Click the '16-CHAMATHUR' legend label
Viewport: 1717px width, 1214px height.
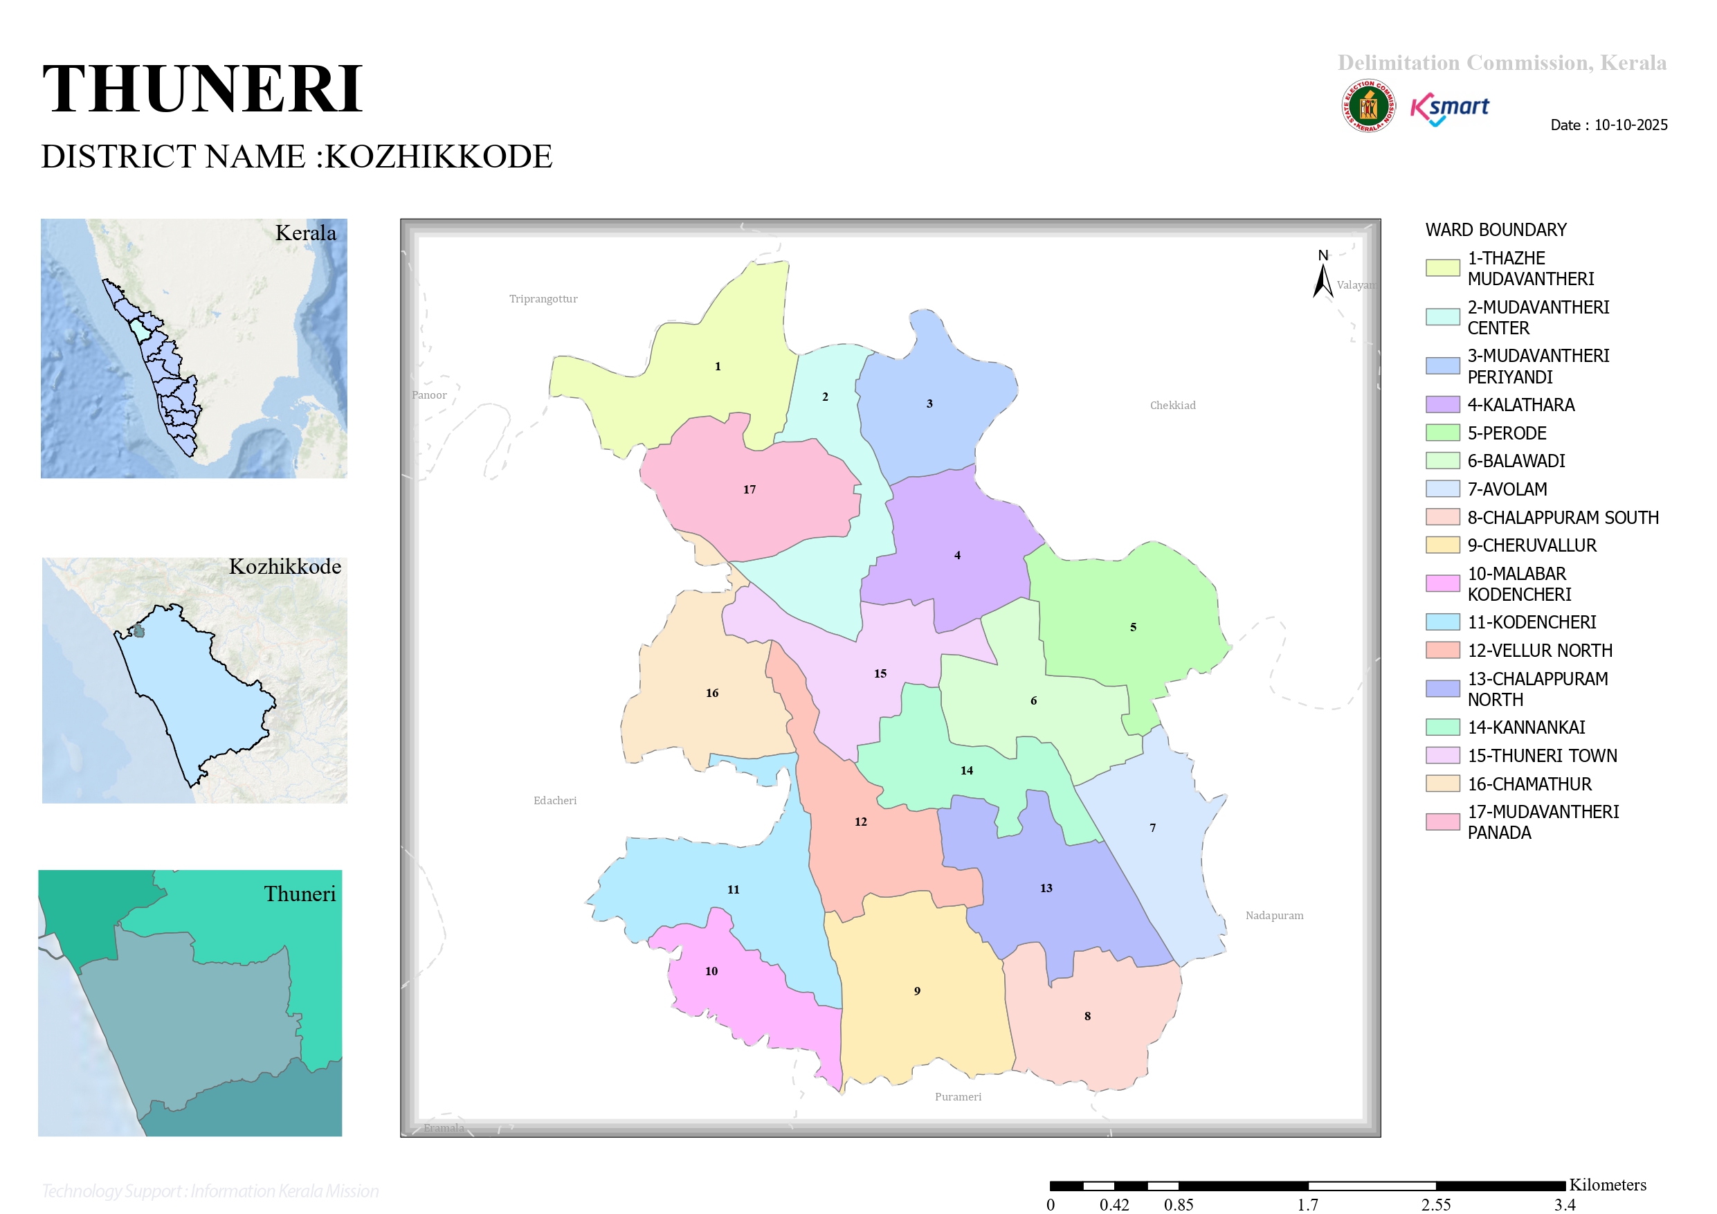click(1529, 785)
